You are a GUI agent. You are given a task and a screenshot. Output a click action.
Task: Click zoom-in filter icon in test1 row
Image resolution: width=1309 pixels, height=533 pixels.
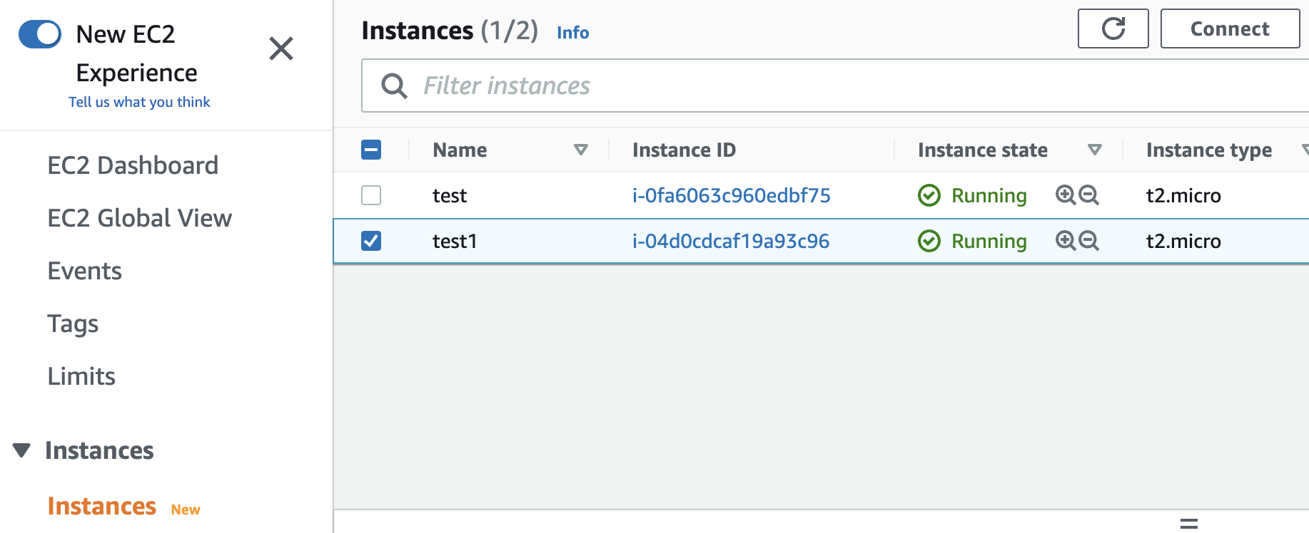(x=1066, y=240)
